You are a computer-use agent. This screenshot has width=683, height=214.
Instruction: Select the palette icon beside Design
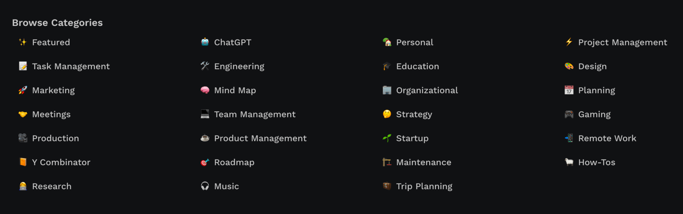click(x=568, y=66)
